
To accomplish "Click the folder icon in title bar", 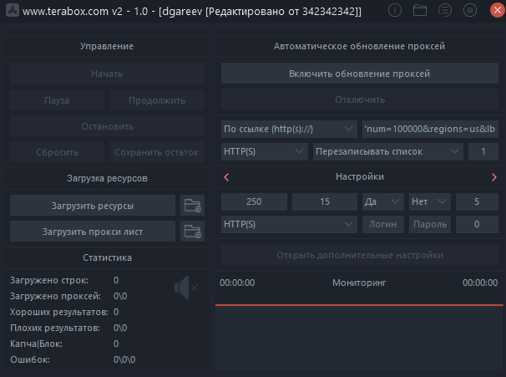I will pyautogui.click(x=420, y=10).
